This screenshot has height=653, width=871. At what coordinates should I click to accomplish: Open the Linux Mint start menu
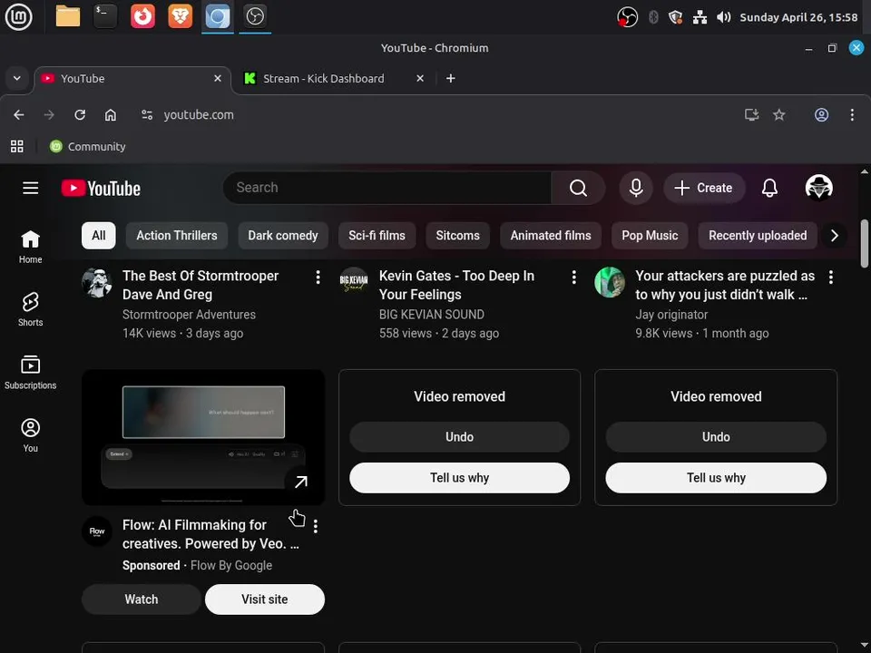click(x=18, y=16)
